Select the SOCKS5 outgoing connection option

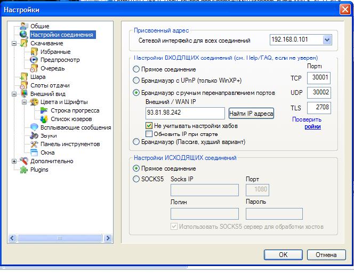coord(136,179)
